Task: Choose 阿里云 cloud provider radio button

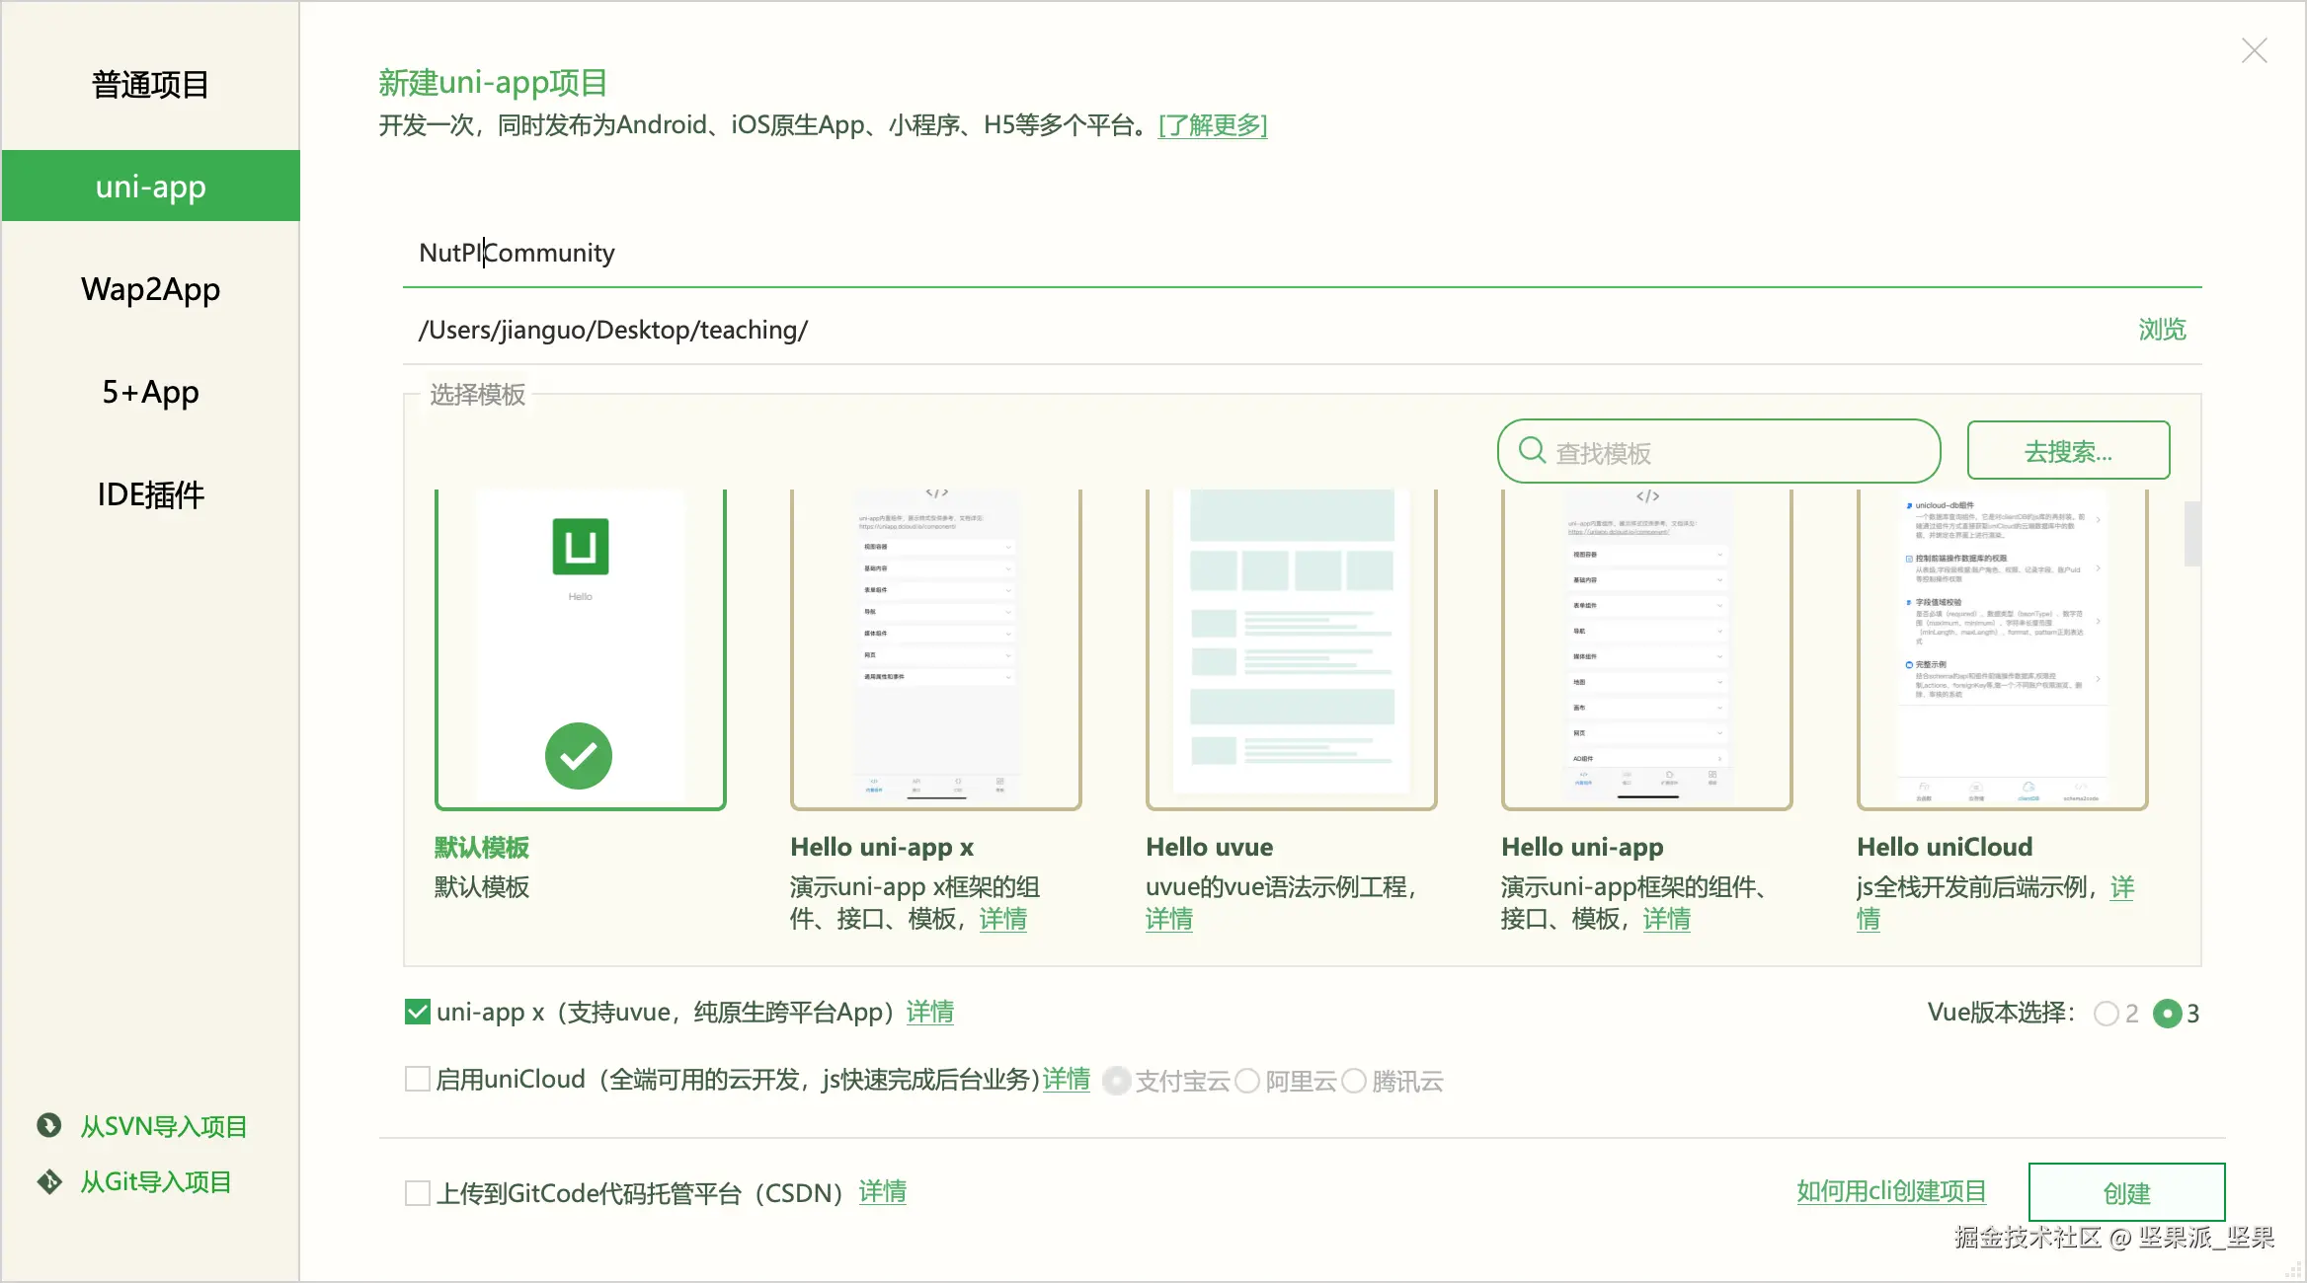Action: 1248,1082
